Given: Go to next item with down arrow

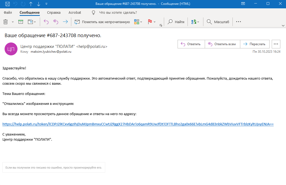Looking at the screenshot, I should [38, 4].
